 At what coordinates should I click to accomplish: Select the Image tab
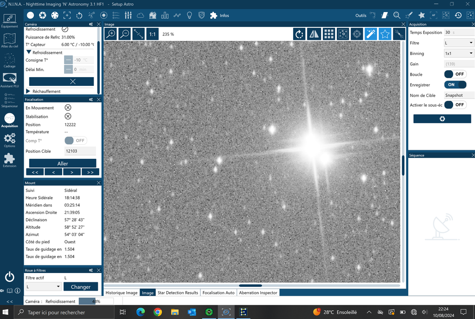tap(148, 293)
